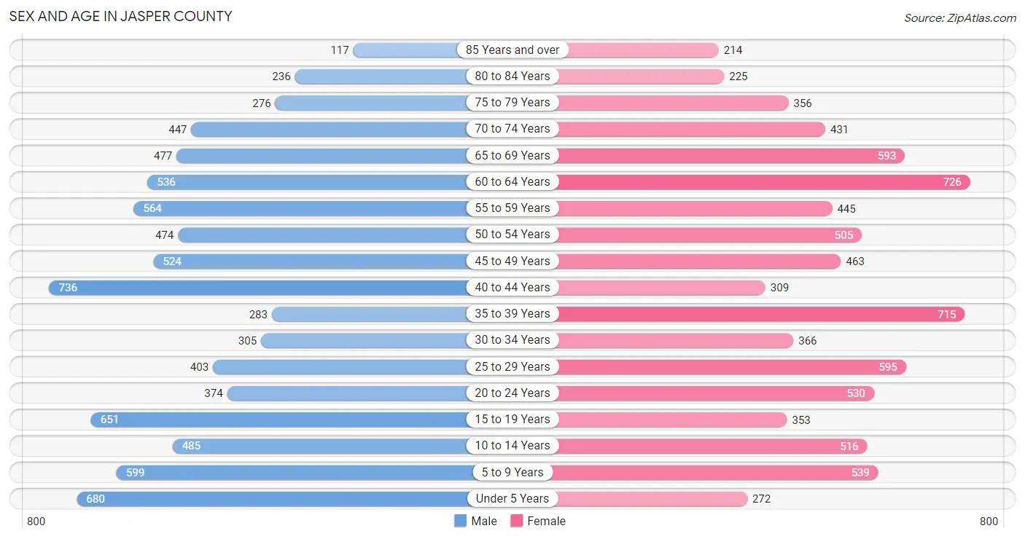
Task: Toggle the Male legend label
Action: click(x=484, y=521)
